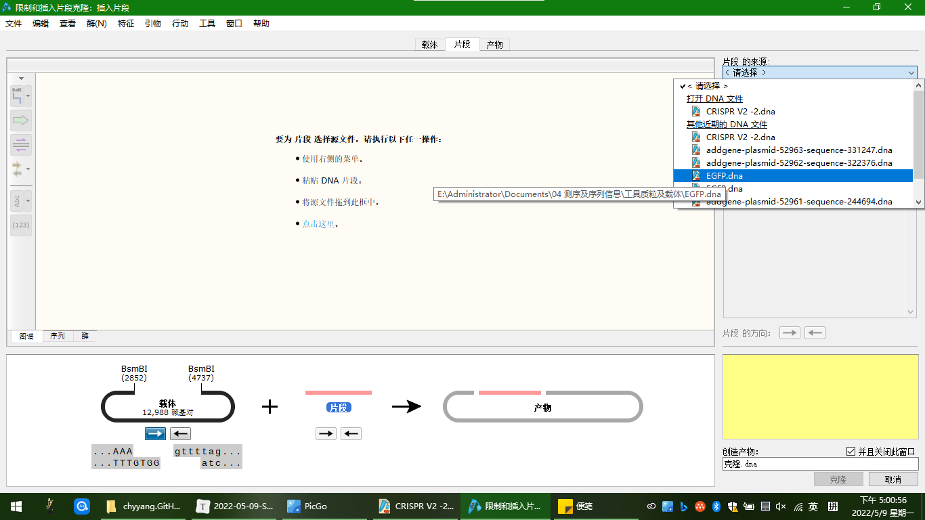Select forward arrow under 载体 diagram
This screenshot has width=925, height=520.
[x=155, y=433]
